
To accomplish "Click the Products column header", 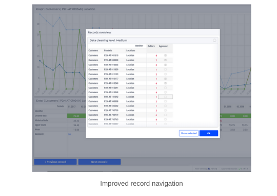I will pos(108,50).
